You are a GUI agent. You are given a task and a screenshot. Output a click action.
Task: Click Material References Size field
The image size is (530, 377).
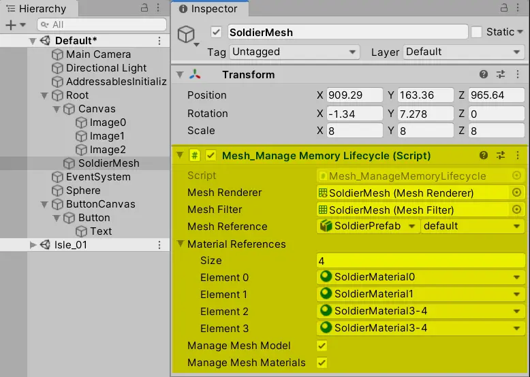point(421,261)
